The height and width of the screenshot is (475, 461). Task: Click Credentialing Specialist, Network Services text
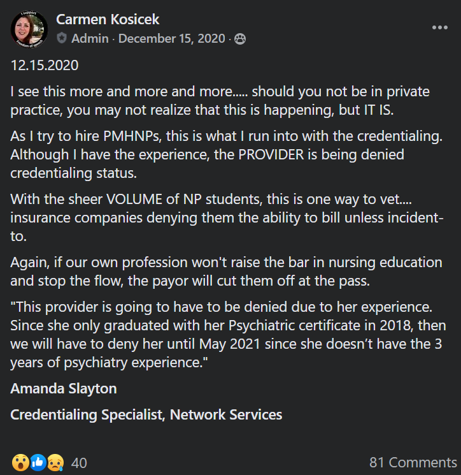pos(146,414)
